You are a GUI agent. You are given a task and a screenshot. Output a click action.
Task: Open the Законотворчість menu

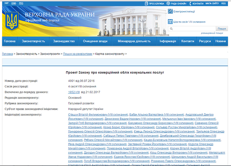click(33, 41)
